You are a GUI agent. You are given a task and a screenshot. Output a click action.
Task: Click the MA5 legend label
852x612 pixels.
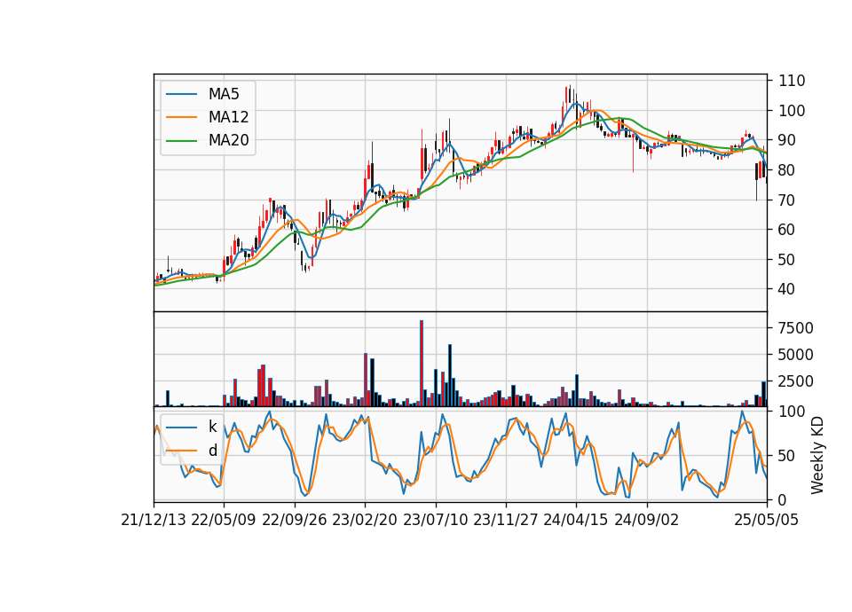(x=224, y=94)
